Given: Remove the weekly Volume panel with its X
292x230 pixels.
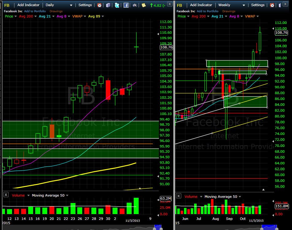Looking at the screenshot, I should (179, 196).
